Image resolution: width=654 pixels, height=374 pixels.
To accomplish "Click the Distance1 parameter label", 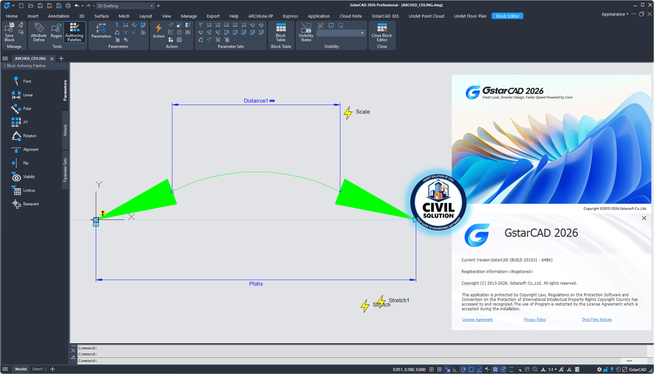I will (256, 101).
